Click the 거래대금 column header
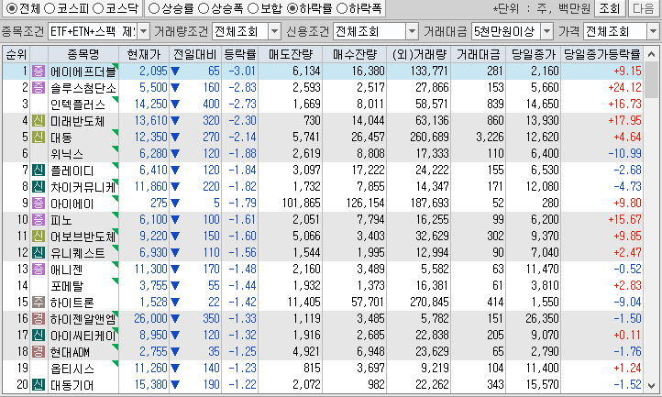This screenshot has height=397, width=662. (479, 54)
